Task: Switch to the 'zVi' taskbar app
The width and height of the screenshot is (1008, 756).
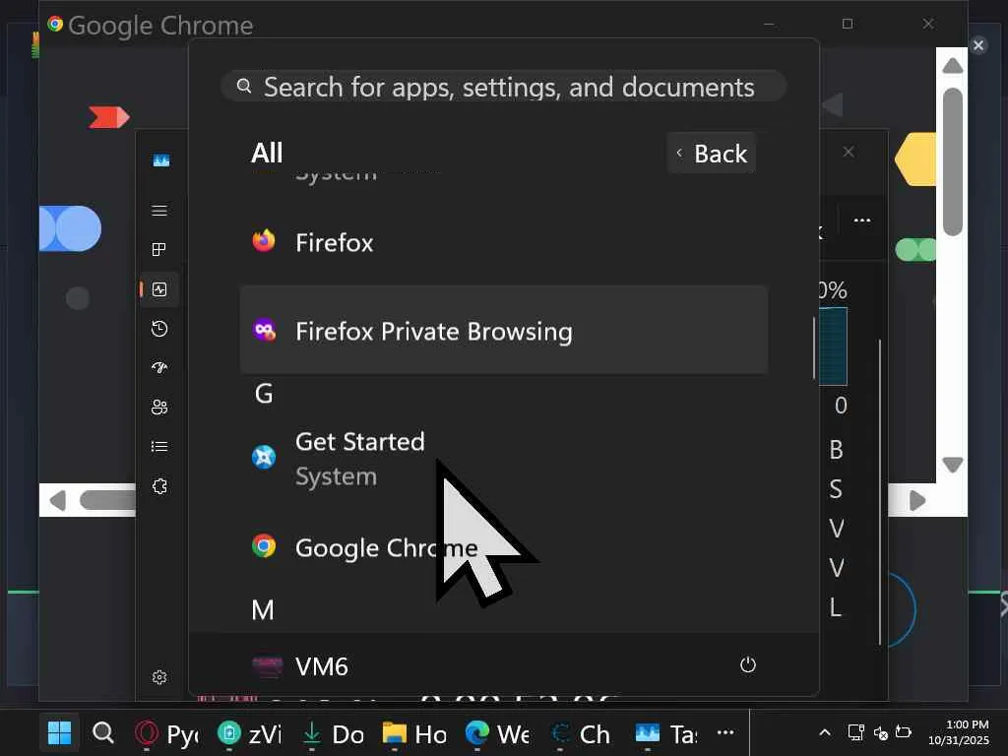Action: [249, 733]
